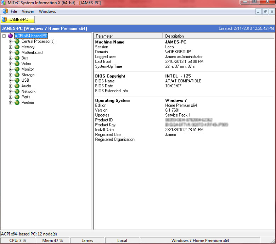Expand the Printers tree node

[x=11, y=103]
